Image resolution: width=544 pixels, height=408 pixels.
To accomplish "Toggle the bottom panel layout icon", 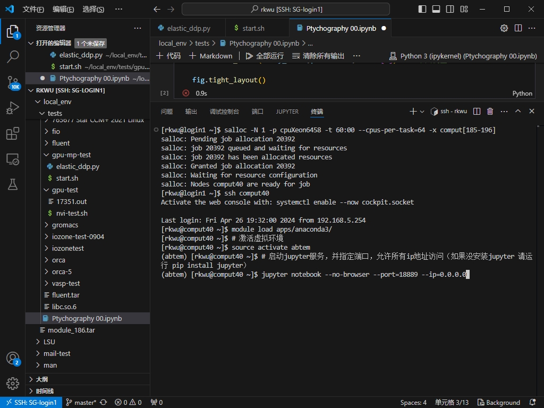I will pyautogui.click(x=436, y=10).
